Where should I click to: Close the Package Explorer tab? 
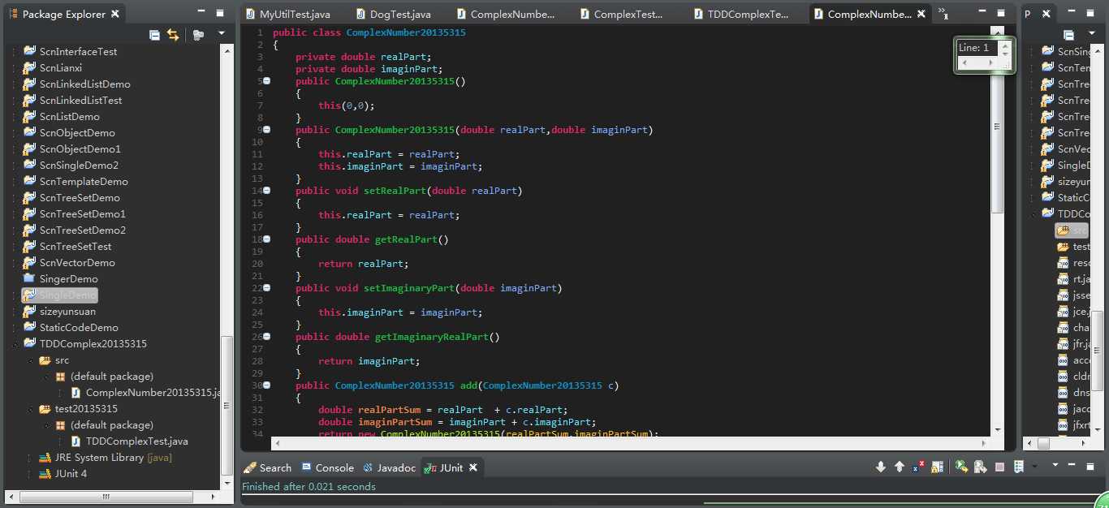[x=114, y=14]
